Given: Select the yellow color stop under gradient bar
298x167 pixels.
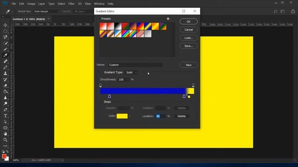Looking at the screenshot, I should click(189, 96).
